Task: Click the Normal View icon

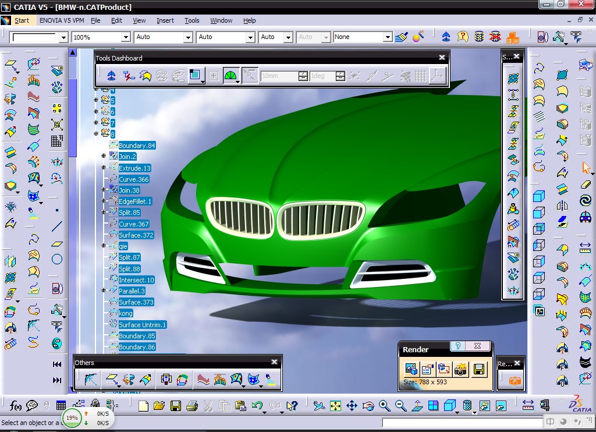Action: pyautogui.click(x=417, y=406)
